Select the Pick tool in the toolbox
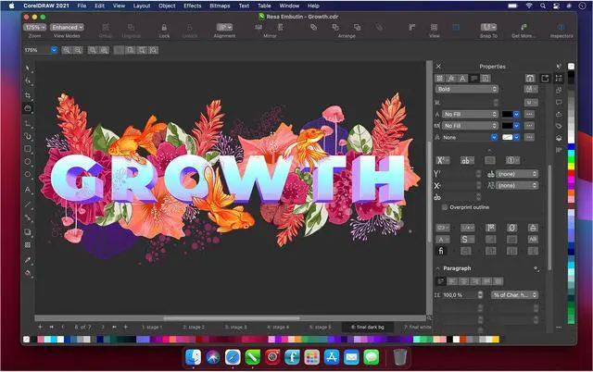This screenshot has width=593, height=372. pyautogui.click(x=28, y=68)
